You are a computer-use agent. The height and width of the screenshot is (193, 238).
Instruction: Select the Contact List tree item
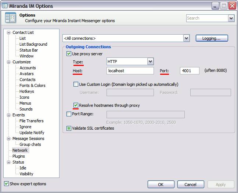(23, 32)
